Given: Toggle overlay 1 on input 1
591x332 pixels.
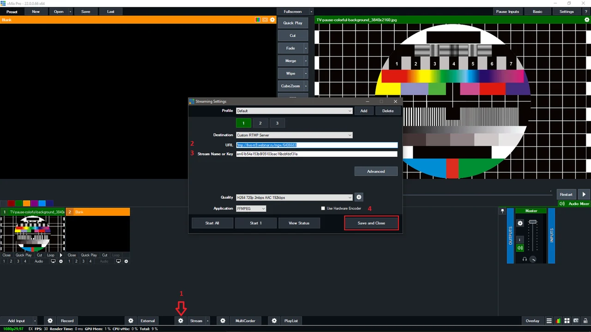Looking at the screenshot, I should [x=4, y=261].
